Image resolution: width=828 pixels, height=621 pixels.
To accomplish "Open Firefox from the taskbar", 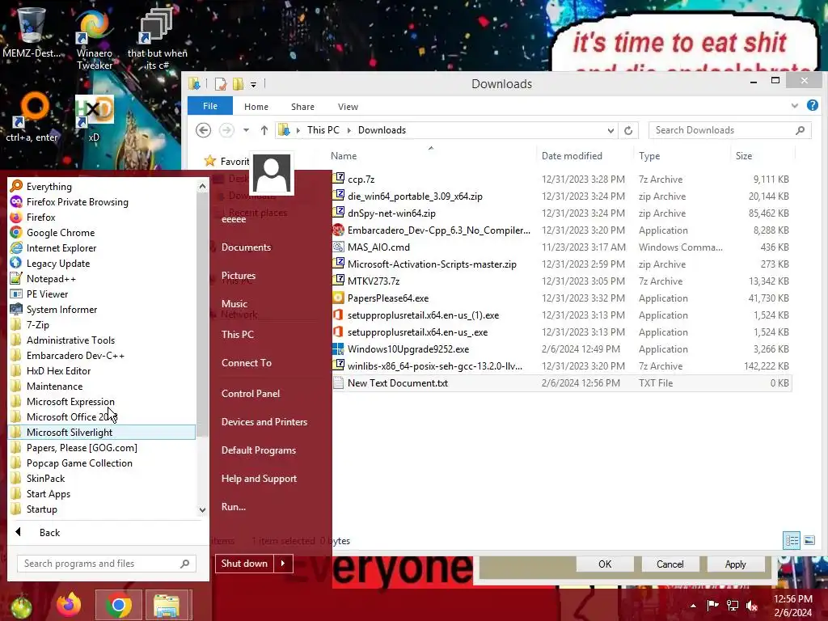I will pos(70,605).
